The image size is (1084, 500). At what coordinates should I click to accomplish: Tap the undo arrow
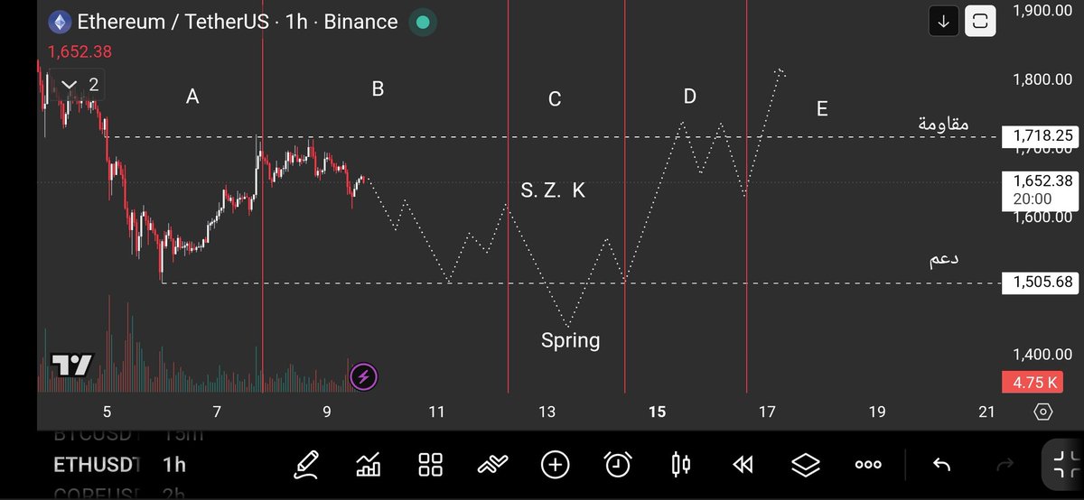point(941,465)
